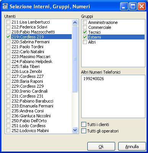Click the Utenti list scrollbar thumb
Viewport: 148px width, 153px height.
75,59
